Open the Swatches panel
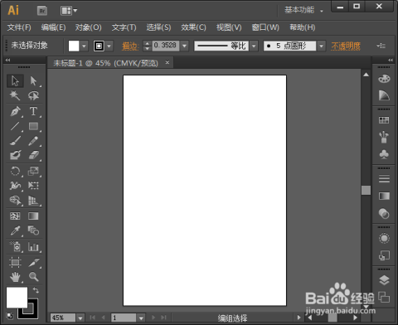The height and width of the screenshot is (325, 398). (384, 120)
